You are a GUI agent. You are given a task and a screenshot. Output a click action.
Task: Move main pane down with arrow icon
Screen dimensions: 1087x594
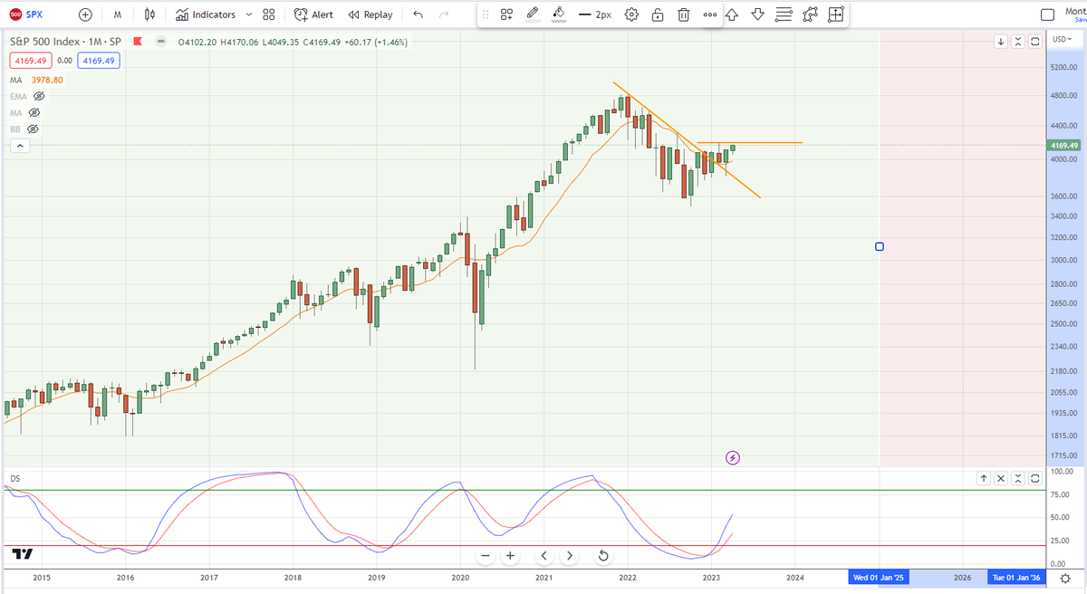(1001, 42)
